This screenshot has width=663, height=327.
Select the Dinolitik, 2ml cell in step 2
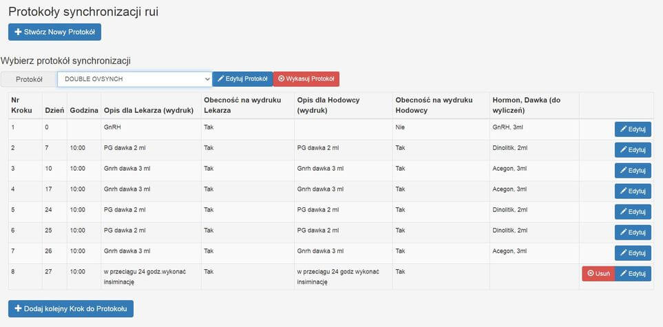coord(510,148)
